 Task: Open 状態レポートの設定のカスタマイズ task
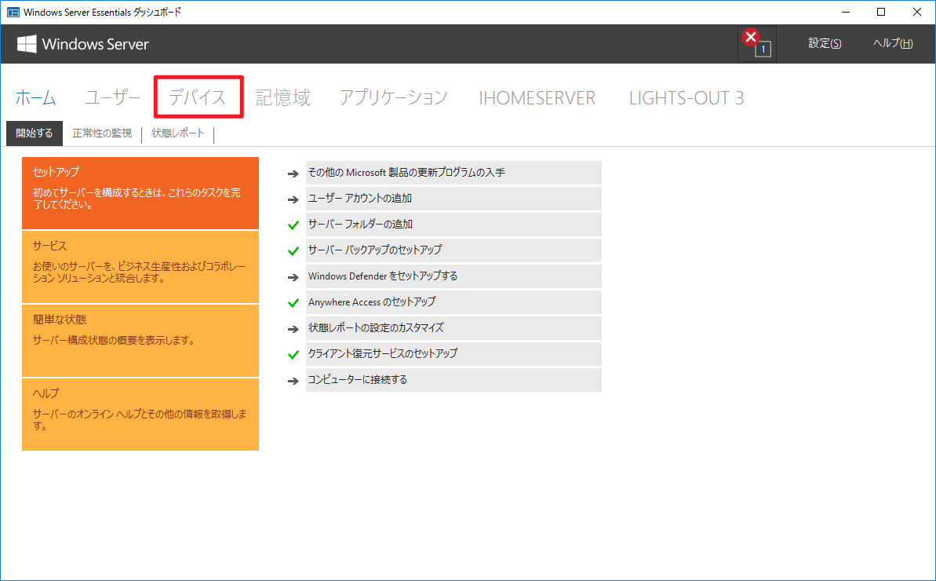click(453, 328)
